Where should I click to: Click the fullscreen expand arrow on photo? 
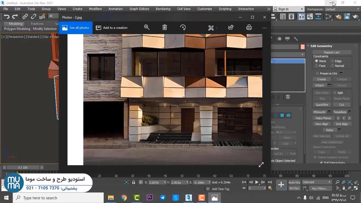click(261, 165)
